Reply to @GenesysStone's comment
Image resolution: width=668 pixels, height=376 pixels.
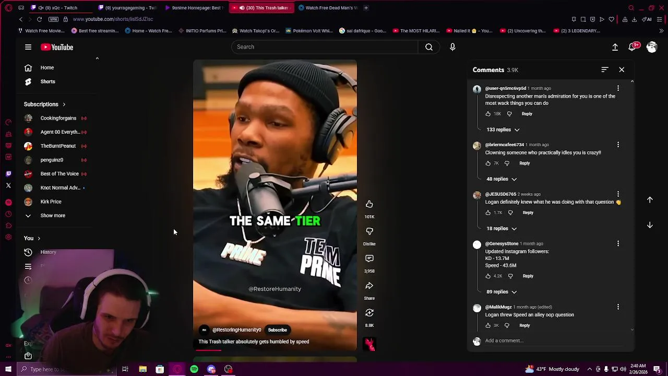tap(528, 276)
